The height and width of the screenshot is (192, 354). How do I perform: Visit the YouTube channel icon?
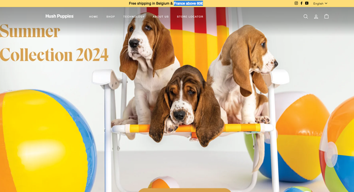[x=307, y=3]
